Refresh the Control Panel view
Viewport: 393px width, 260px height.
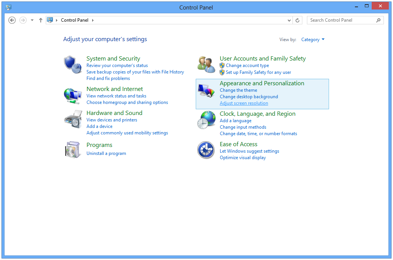point(297,20)
